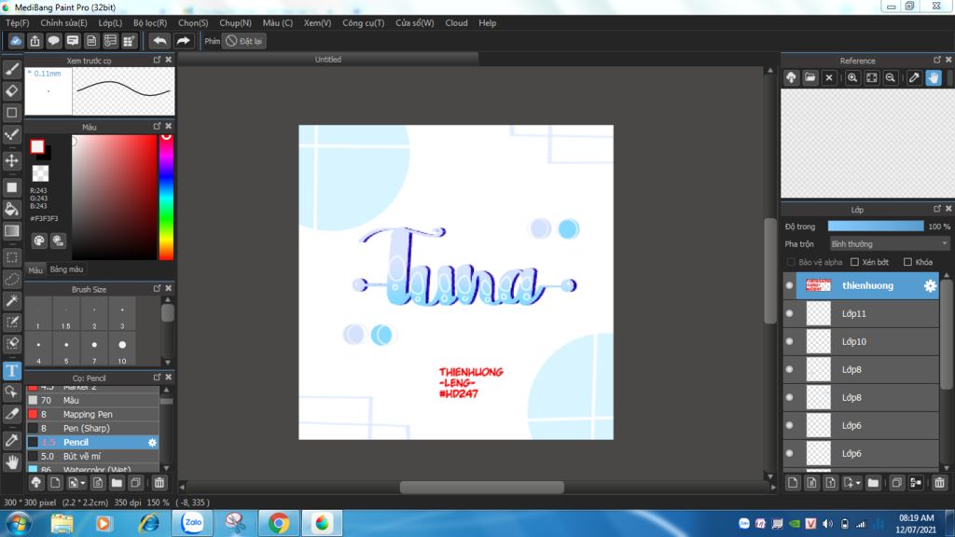
Task: Open add-brush dropdown arrow
Action: pos(83,484)
